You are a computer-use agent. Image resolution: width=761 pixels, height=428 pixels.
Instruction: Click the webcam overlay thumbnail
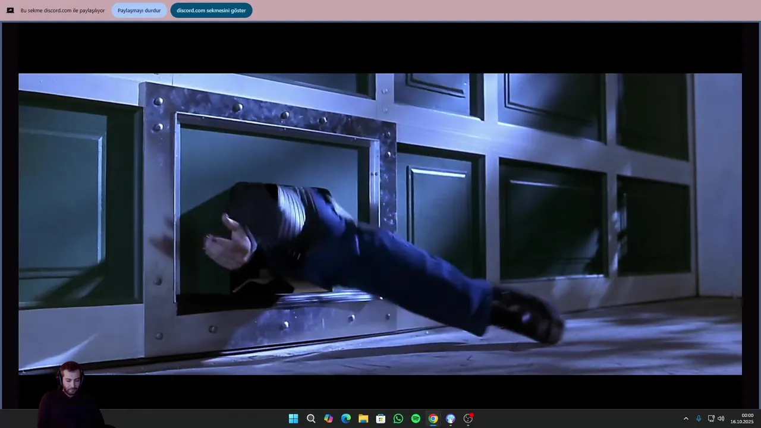point(71,394)
